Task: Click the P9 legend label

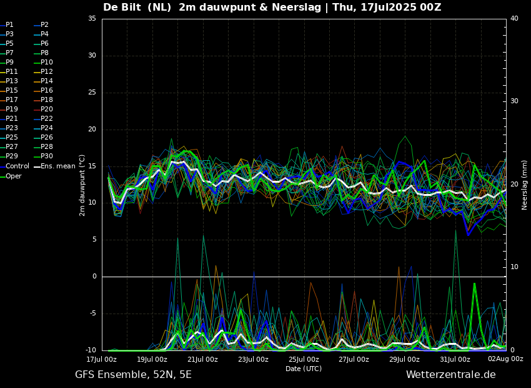Action: [x=9, y=62]
